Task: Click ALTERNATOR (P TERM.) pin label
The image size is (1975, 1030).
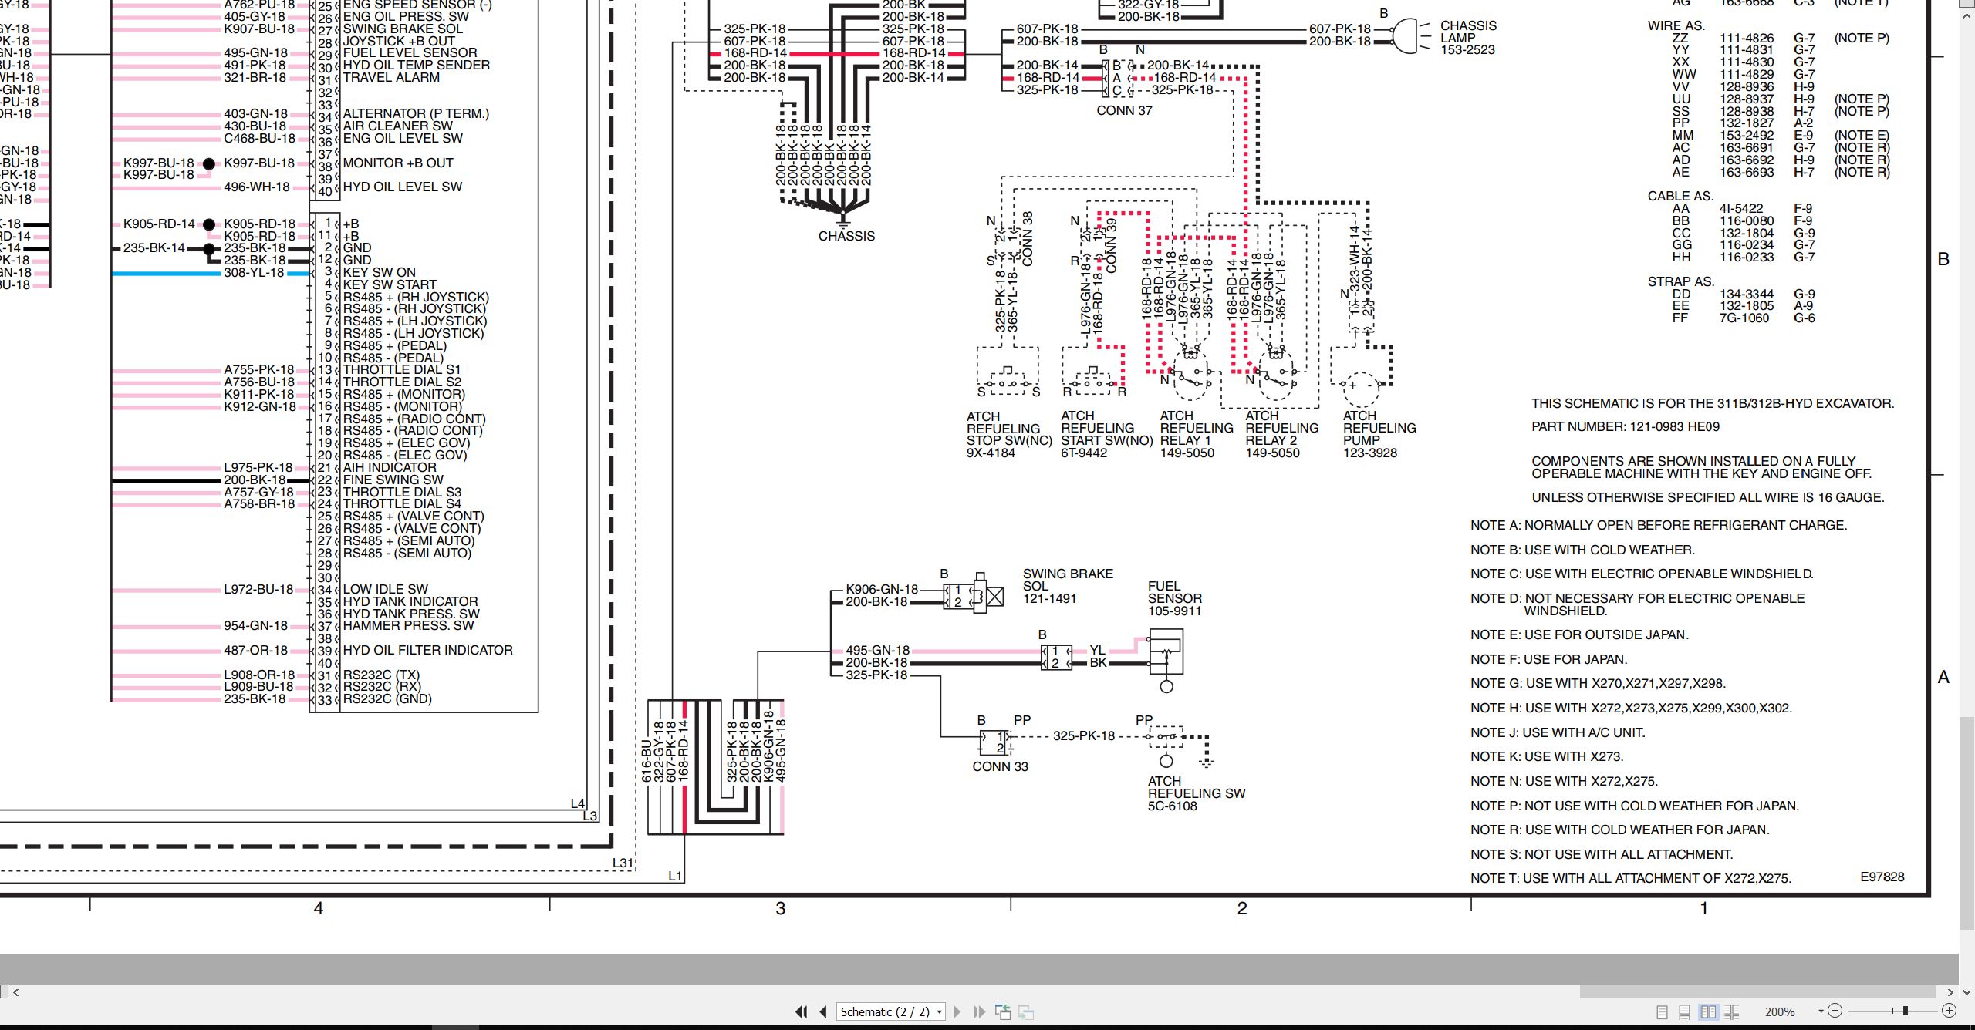Action: [x=416, y=113]
